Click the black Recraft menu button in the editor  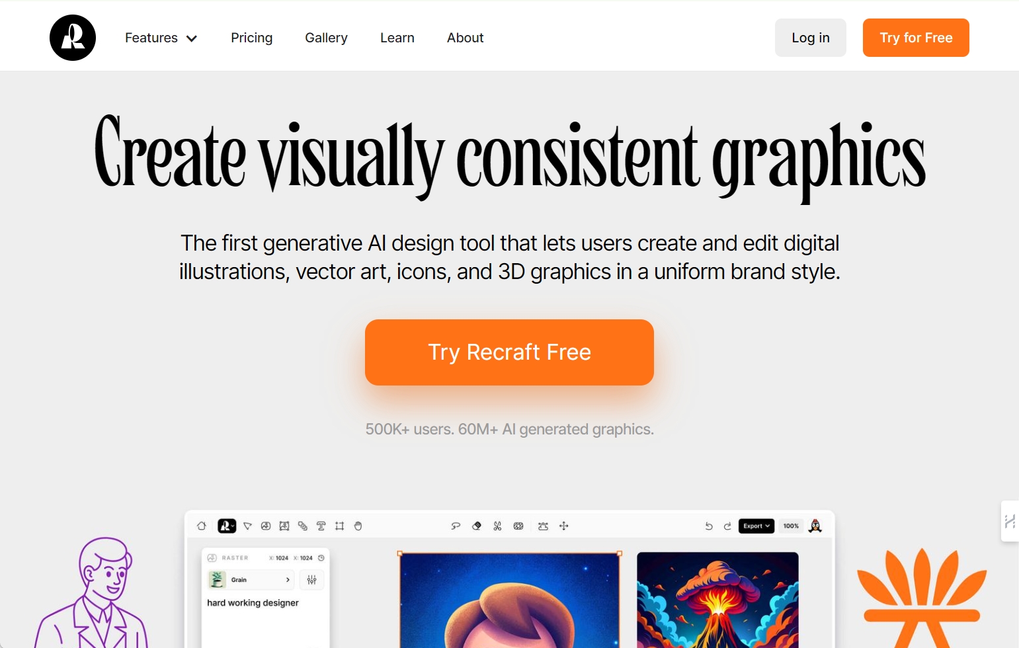click(x=227, y=526)
